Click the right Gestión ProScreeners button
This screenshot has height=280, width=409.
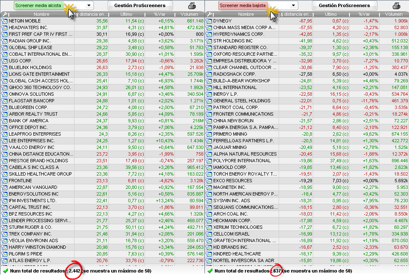point(344,5)
